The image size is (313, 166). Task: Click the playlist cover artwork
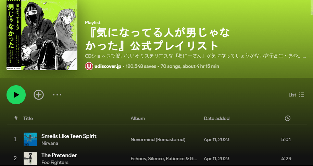[42, 35]
